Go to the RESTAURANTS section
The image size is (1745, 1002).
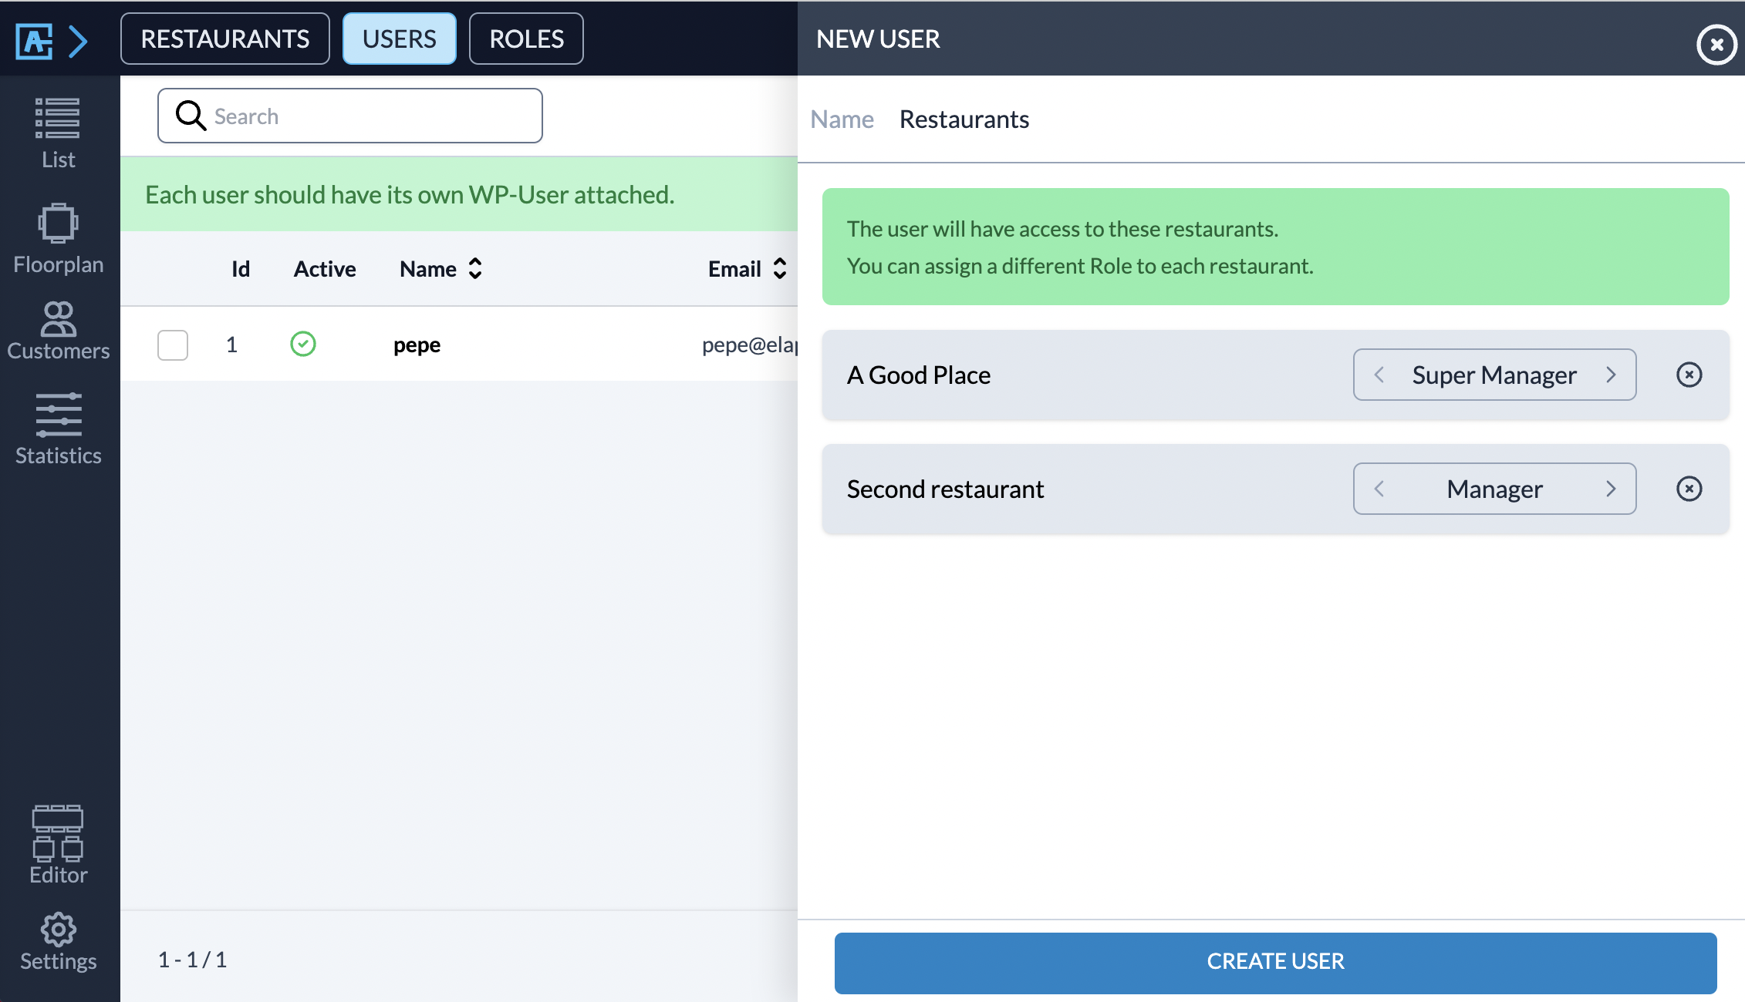[224, 39]
